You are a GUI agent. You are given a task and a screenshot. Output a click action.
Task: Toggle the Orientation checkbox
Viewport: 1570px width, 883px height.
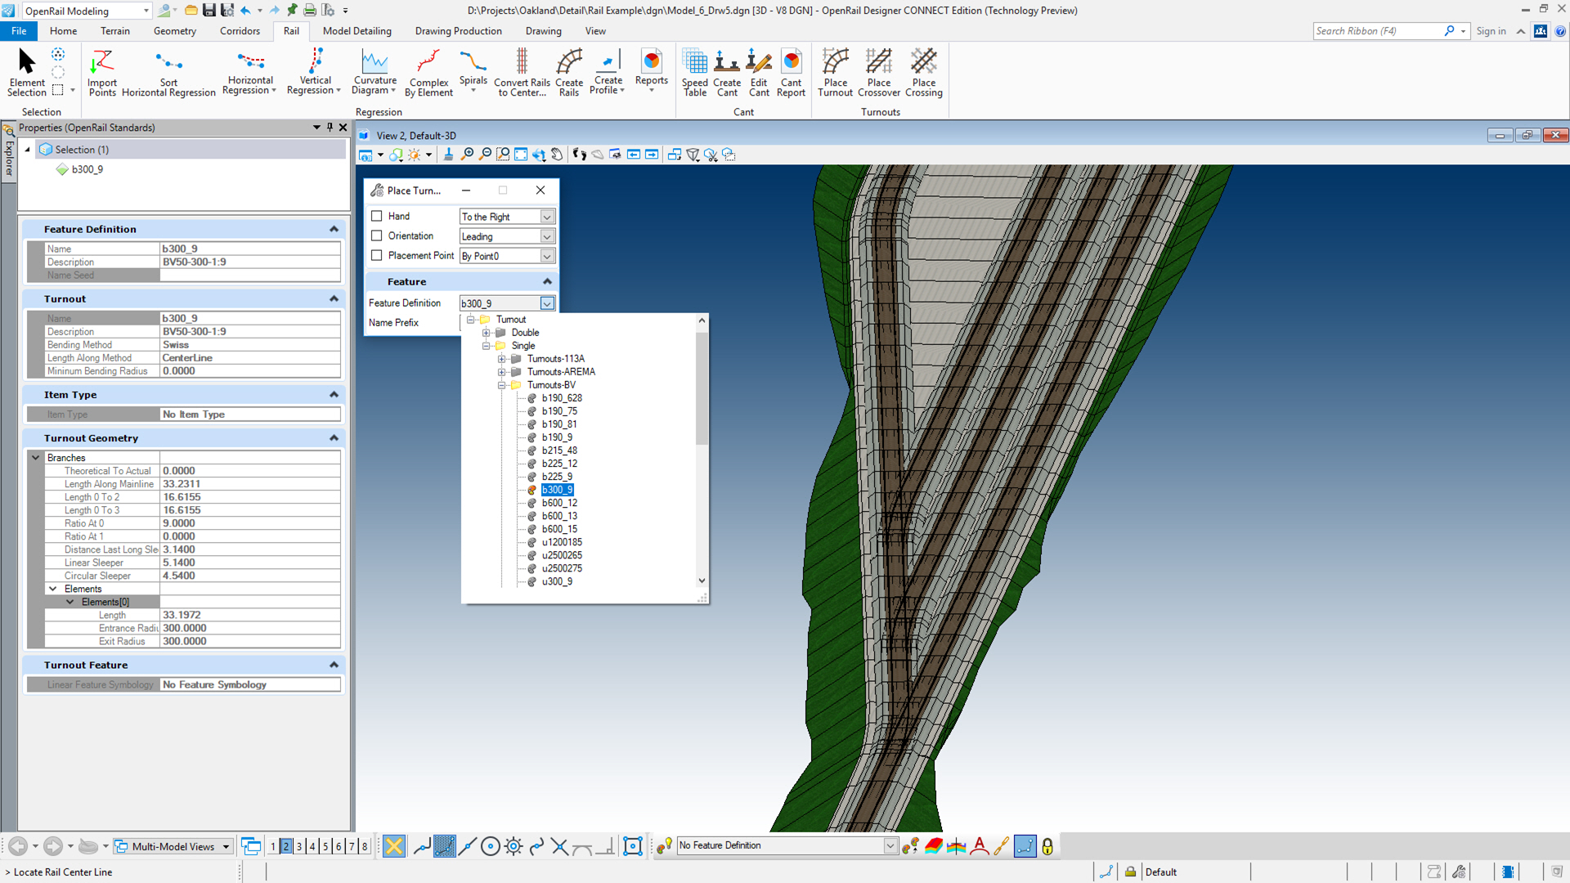(x=377, y=235)
